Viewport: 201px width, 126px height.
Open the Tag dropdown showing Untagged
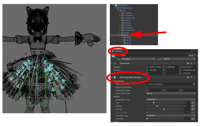[138, 59]
